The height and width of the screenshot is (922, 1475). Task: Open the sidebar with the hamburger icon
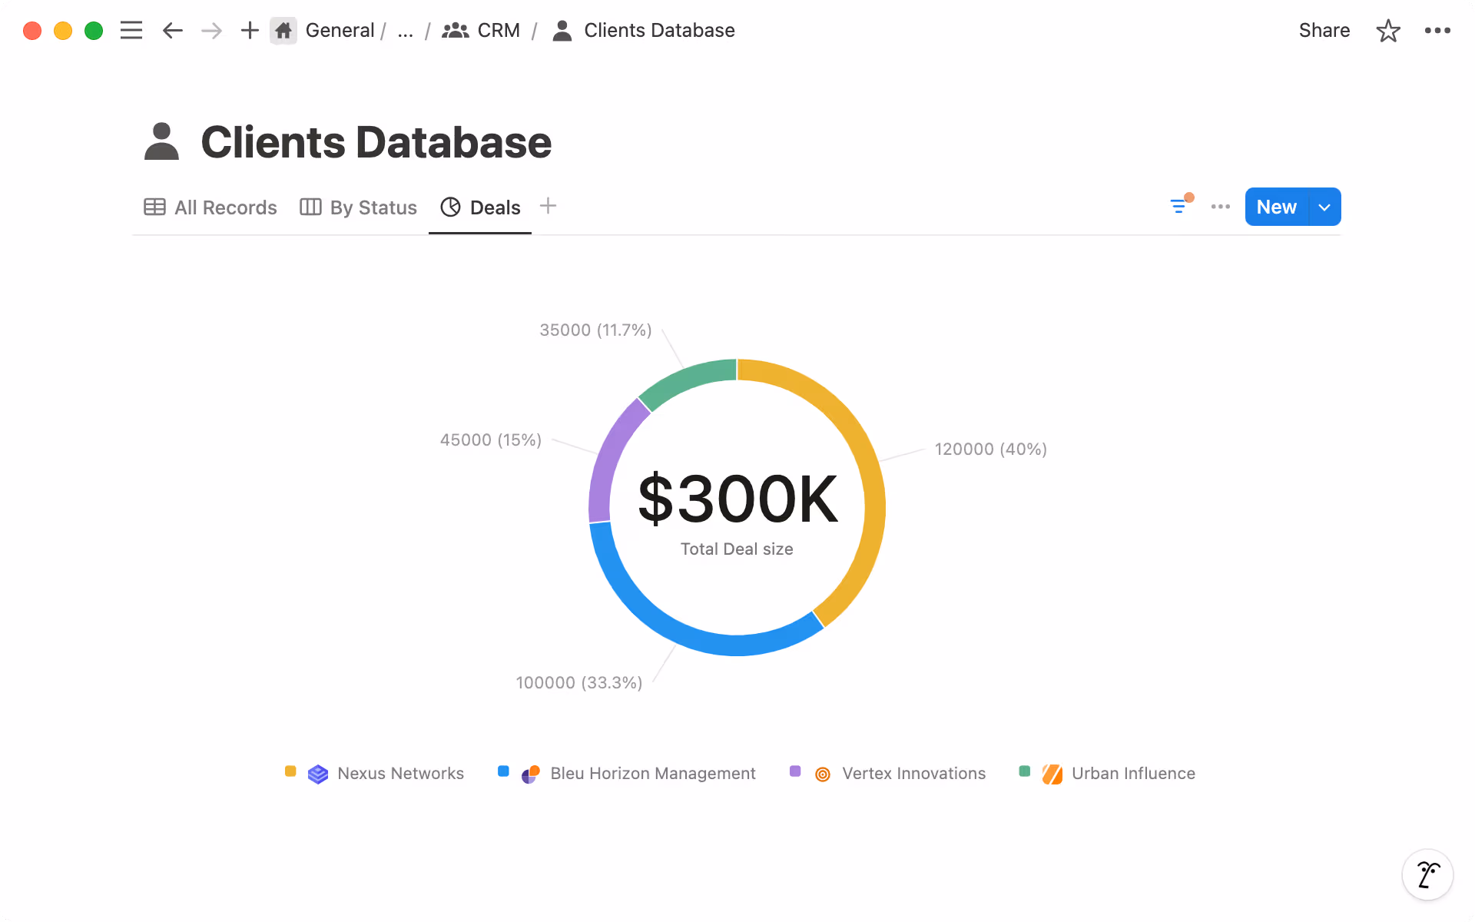click(131, 30)
